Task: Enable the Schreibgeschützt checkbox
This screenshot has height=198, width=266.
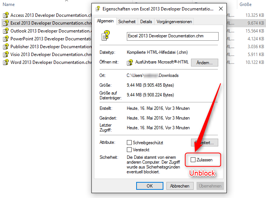Action: point(129,142)
